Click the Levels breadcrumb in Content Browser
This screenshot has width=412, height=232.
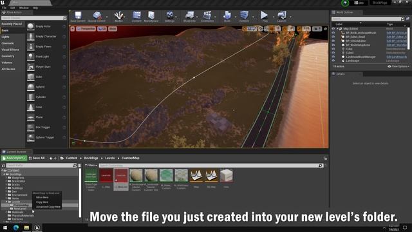pyautogui.click(x=110, y=158)
